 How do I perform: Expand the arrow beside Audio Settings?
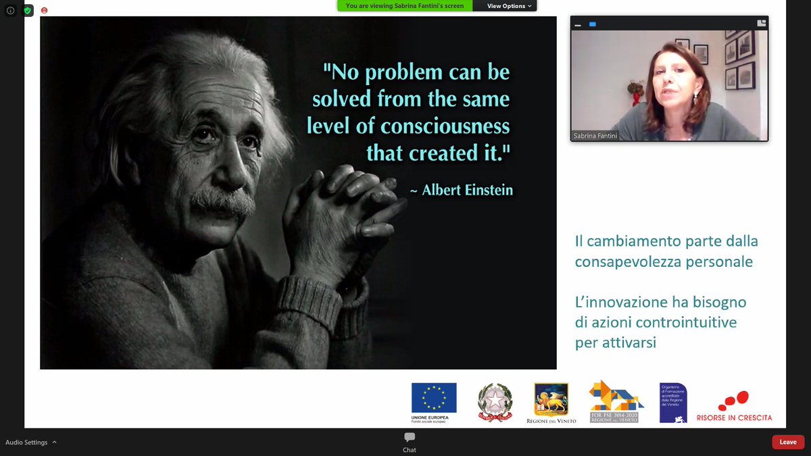point(55,442)
